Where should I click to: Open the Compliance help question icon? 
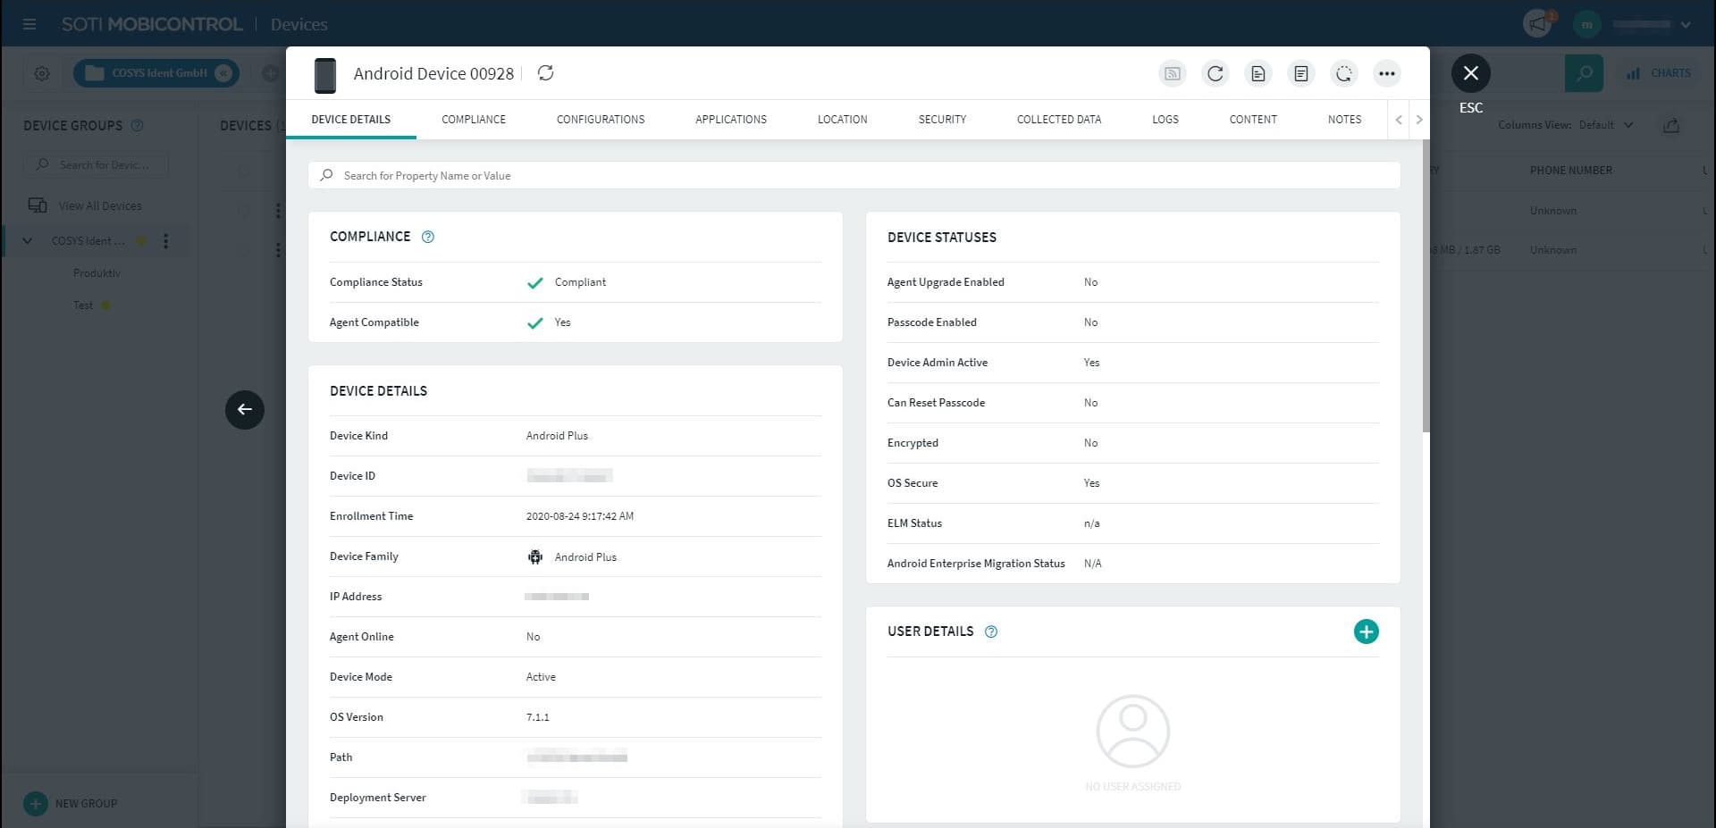click(x=428, y=237)
